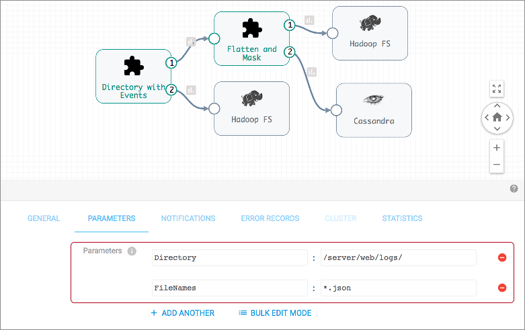Viewport: 525px width, 330px height.
Task: Switch to Bulk Edit Mode
Action: (275, 313)
